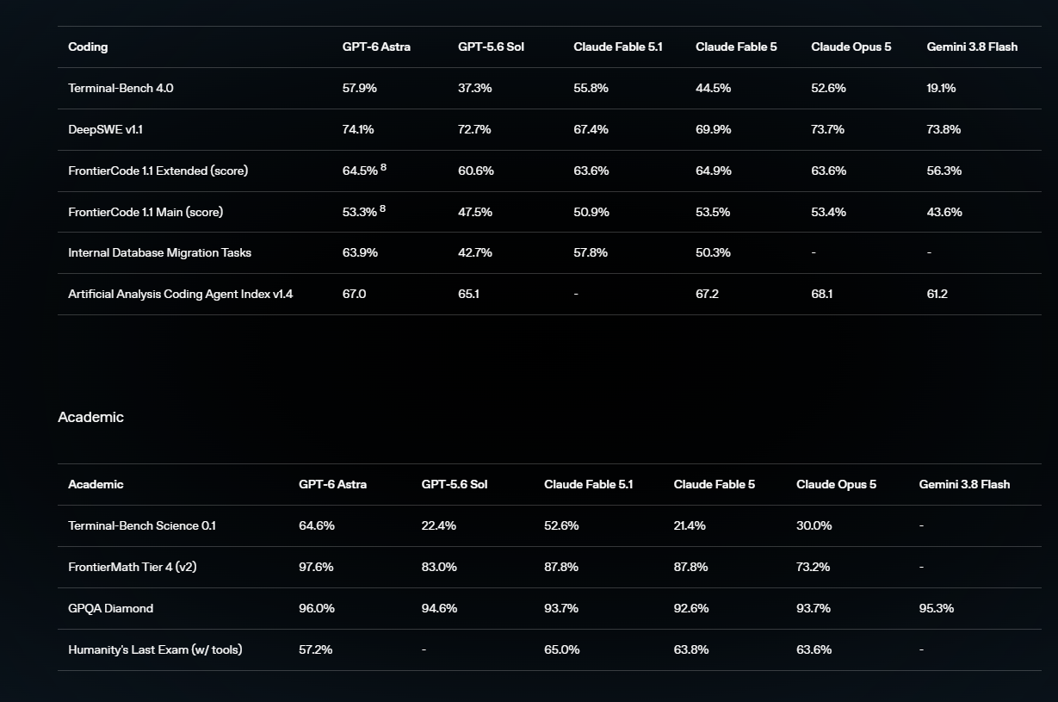The height and width of the screenshot is (702, 1058).
Task: Select the 97.6% FrontierMath score cell
Action: [316, 567]
